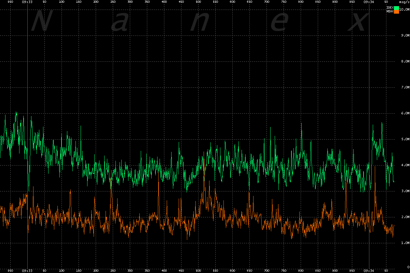Select the 8.0M y-axis label
The height and width of the screenshot is (273, 410).
(x=405, y=61)
